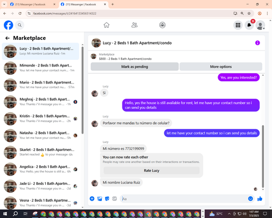The width and height of the screenshot is (272, 218).
Task: Click the browser back arrow
Action: click(x=5, y=14)
